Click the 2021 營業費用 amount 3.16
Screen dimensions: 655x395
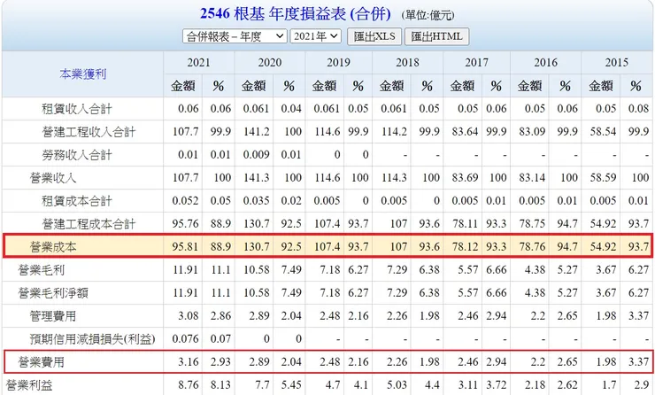click(x=189, y=361)
